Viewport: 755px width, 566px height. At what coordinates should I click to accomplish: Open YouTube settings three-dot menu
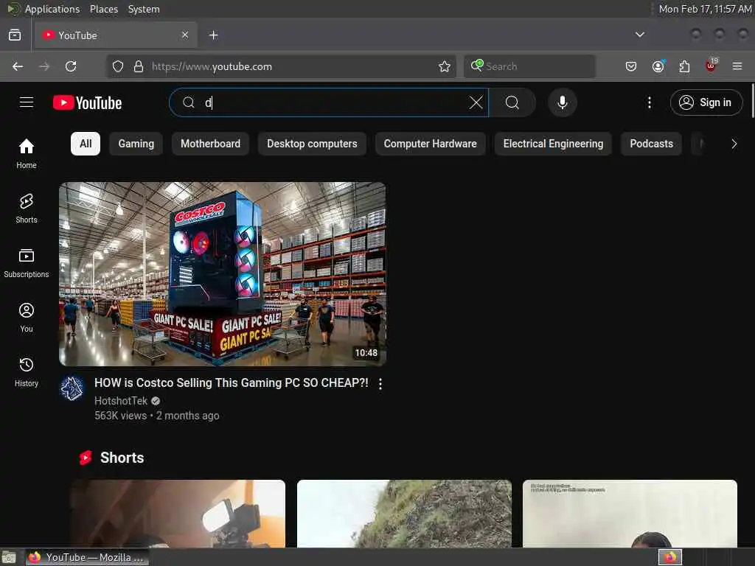pos(649,102)
